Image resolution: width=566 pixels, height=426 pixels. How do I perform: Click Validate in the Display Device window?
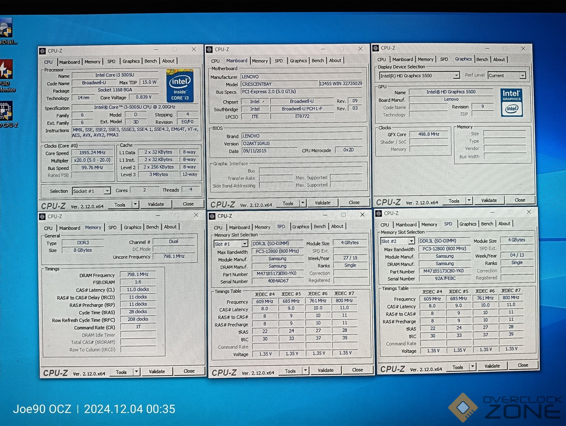(489, 200)
